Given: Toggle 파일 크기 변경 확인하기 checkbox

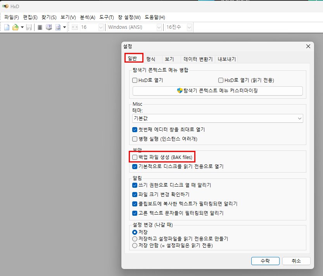Looking at the screenshot, I should point(135,194).
